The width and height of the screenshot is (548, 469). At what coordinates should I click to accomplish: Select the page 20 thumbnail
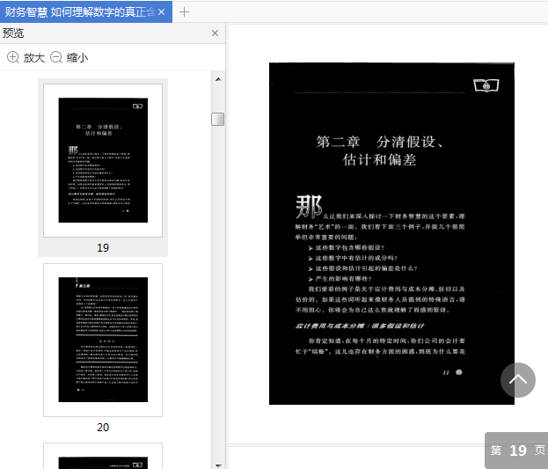[x=103, y=340]
